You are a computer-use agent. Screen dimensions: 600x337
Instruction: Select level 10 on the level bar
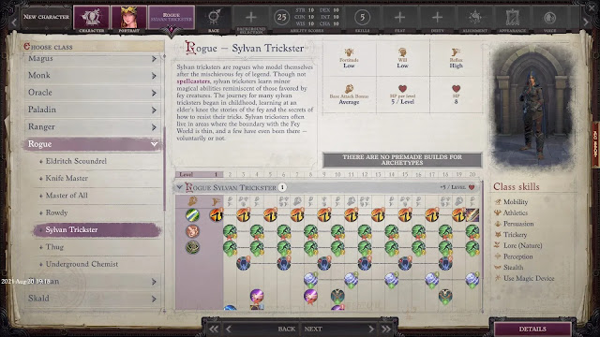pyautogui.click(x=337, y=175)
